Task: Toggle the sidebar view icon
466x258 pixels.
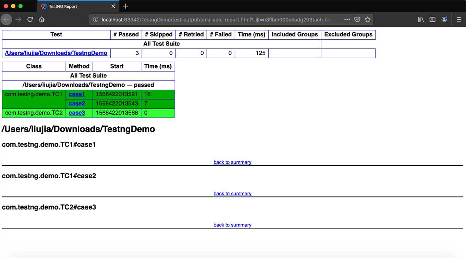Action: click(432, 19)
